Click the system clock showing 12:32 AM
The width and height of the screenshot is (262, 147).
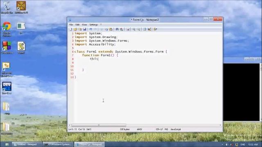(253, 145)
